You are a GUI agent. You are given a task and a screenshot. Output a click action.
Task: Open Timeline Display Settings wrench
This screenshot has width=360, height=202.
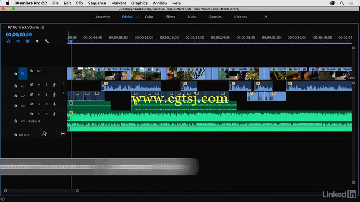[47, 41]
